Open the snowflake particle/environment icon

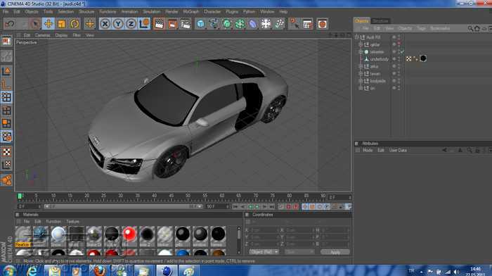point(266,24)
